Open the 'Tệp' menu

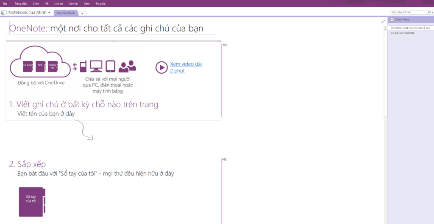click(5, 3)
